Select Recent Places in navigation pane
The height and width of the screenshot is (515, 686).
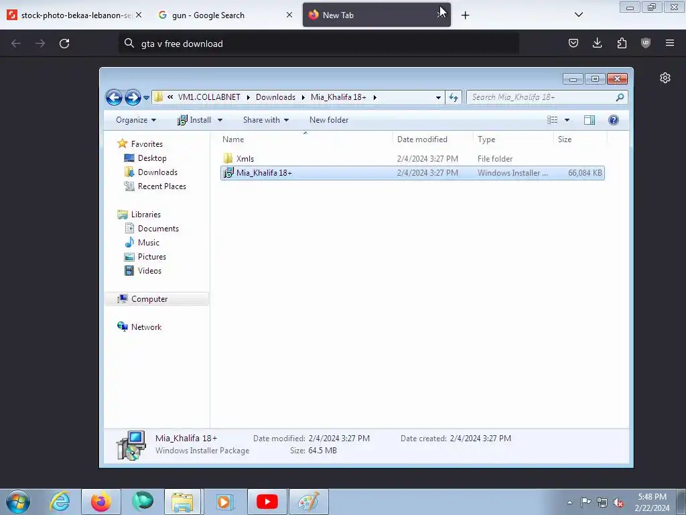tap(161, 186)
